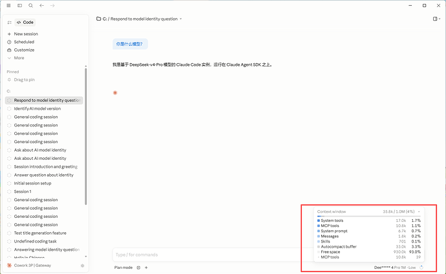This screenshot has width=446, height=274.
Task: Select the user message 你是什么模型?
Action: coord(130,44)
